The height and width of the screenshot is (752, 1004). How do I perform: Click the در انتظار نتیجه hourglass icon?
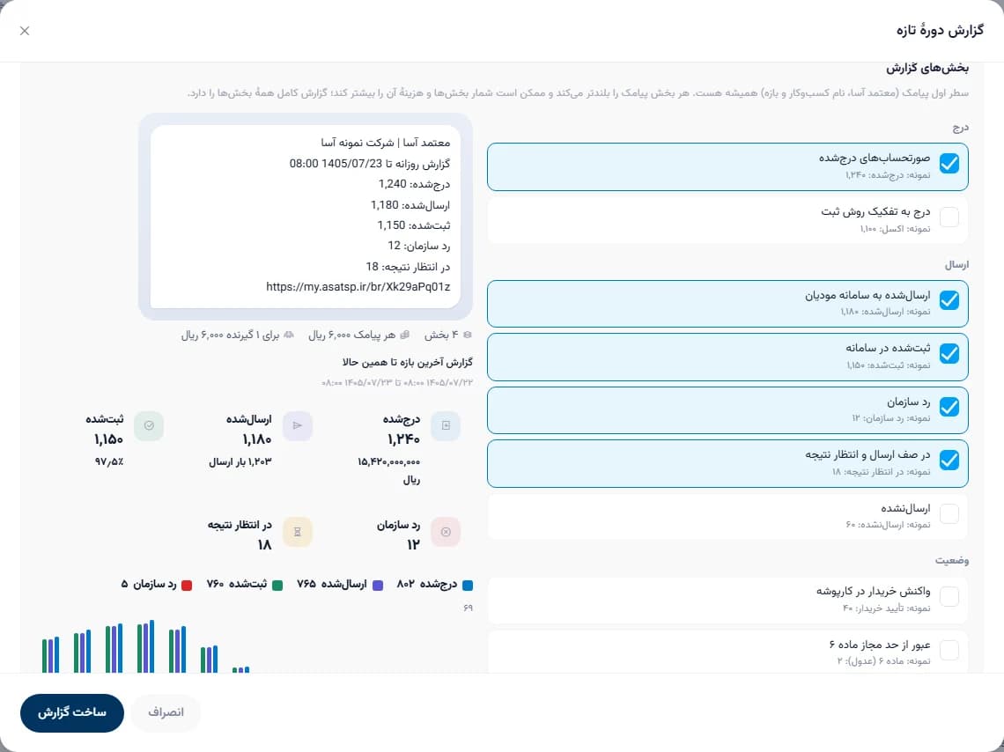tap(298, 532)
